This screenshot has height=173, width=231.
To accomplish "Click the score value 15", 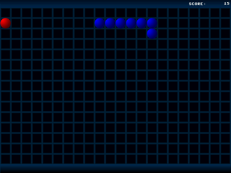I will [x=227, y=3].
